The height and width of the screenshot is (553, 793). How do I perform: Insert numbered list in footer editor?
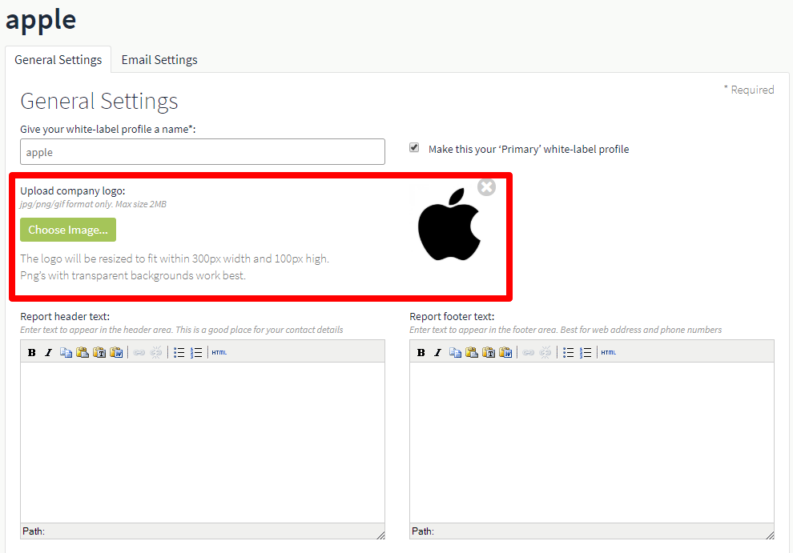[586, 352]
